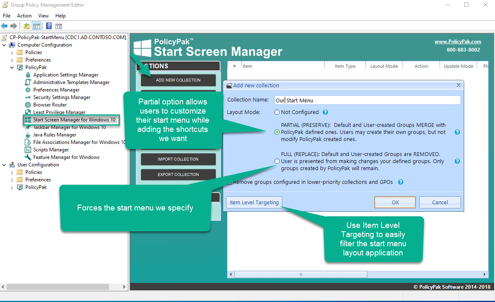Viewport: 495px width, 302px height.
Task: Select FULL (REPLACE) layout mode radio
Action: 277,161
